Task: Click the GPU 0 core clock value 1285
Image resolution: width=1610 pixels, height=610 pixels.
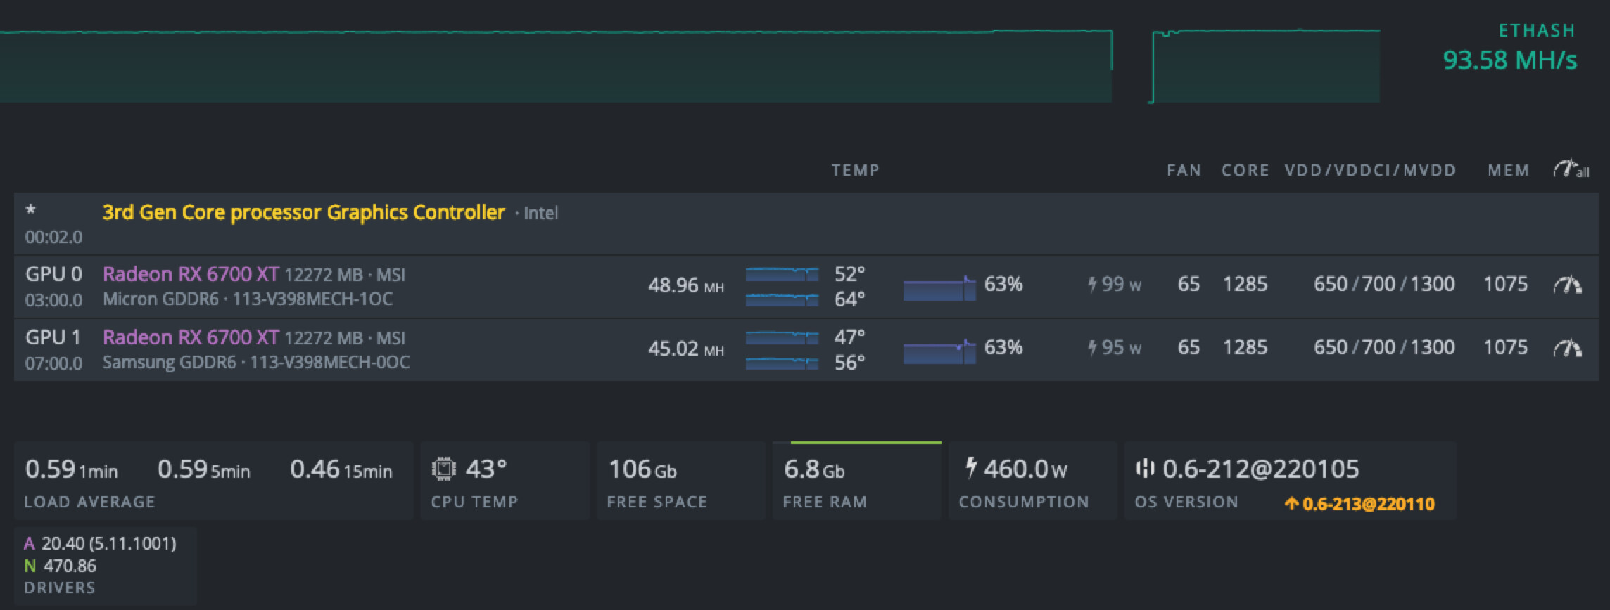Action: (1245, 285)
